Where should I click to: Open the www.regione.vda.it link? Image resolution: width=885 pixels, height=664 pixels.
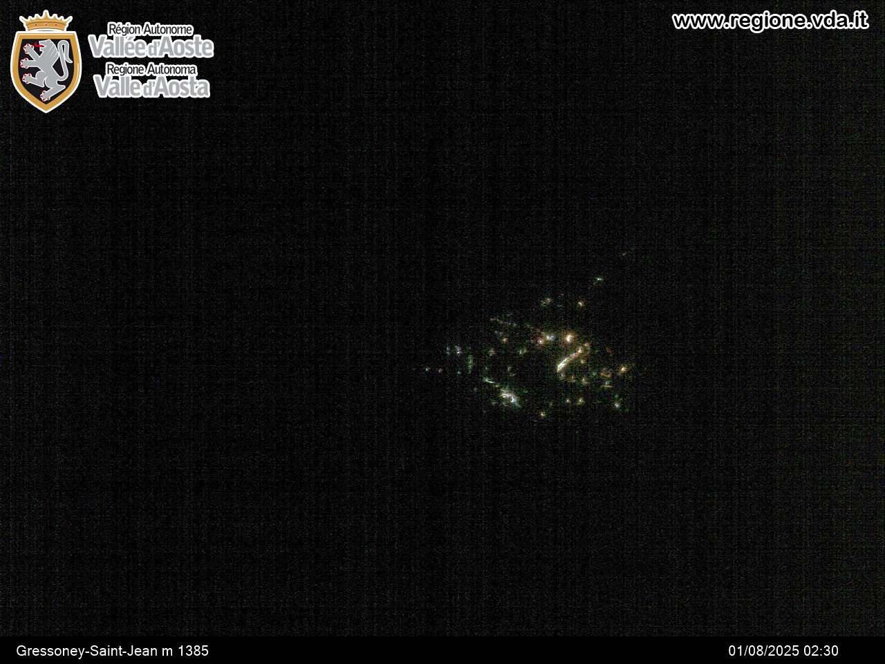[x=770, y=21]
